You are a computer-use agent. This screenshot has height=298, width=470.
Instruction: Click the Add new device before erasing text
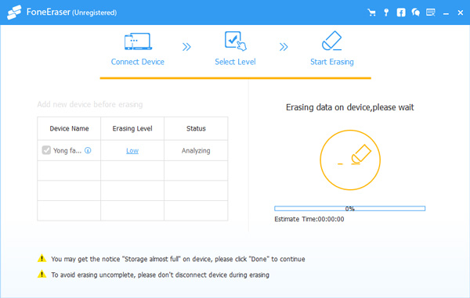coord(90,105)
